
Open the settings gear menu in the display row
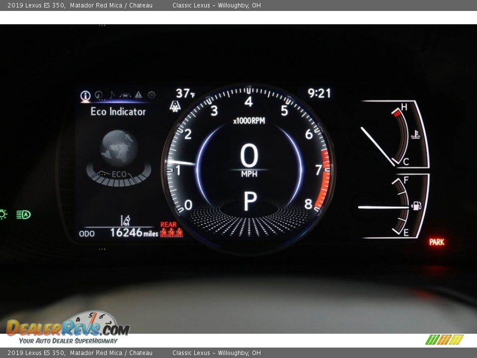click(152, 95)
